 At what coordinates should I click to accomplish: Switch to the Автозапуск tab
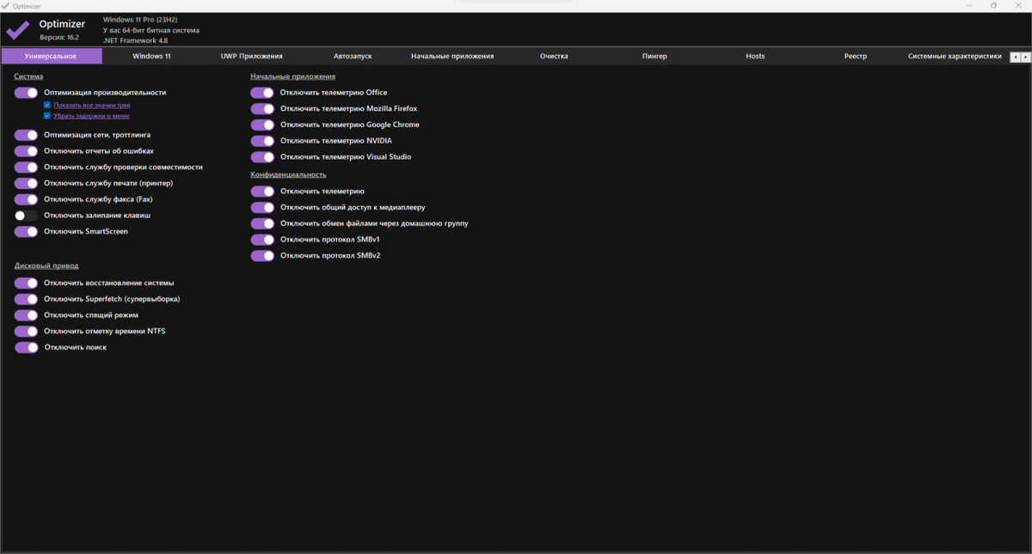pos(353,57)
